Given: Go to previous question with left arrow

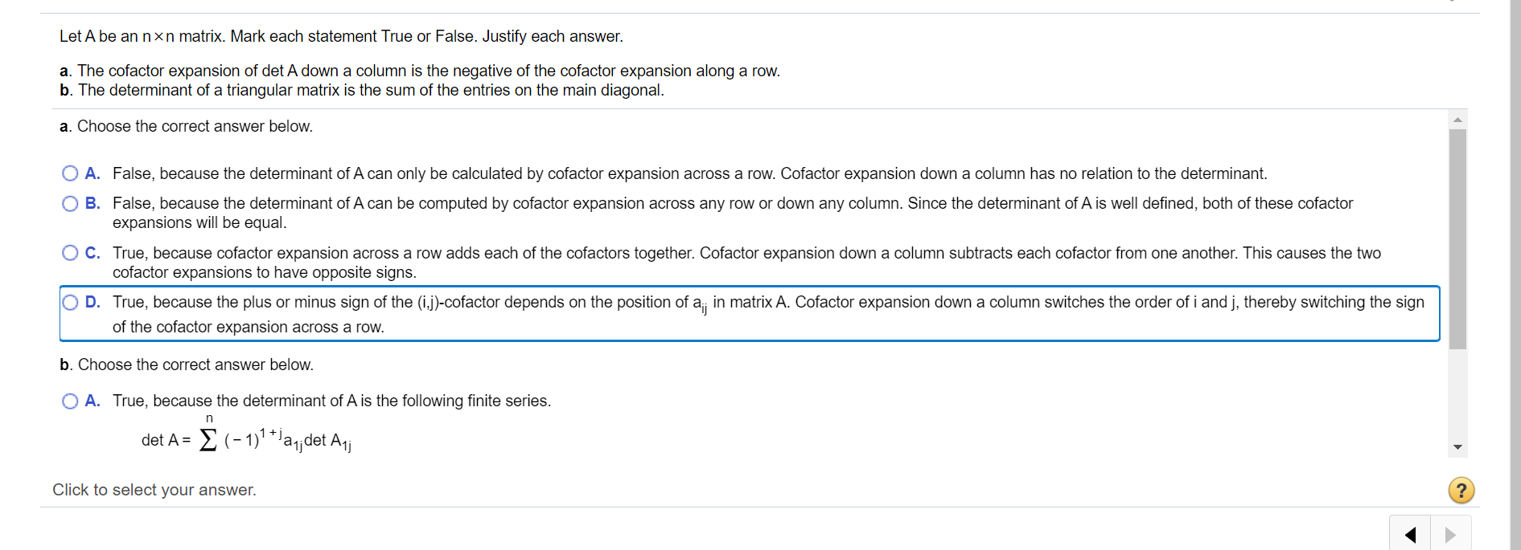Looking at the screenshot, I should 1410,534.
